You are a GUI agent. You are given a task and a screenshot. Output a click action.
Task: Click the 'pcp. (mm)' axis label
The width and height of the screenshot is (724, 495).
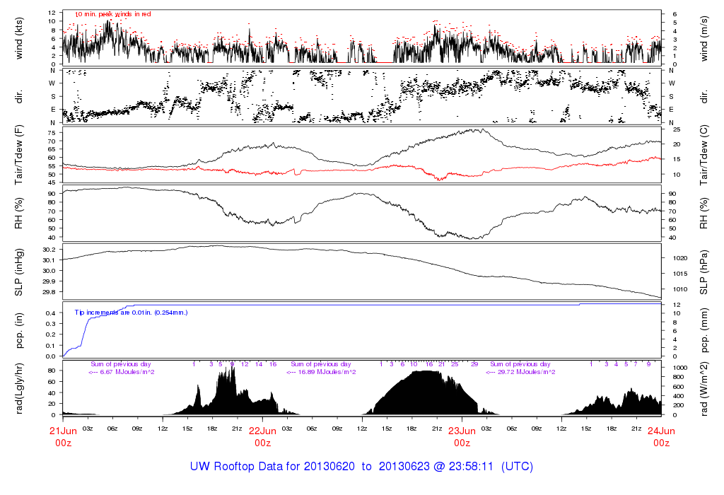click(x=703, y=330)
